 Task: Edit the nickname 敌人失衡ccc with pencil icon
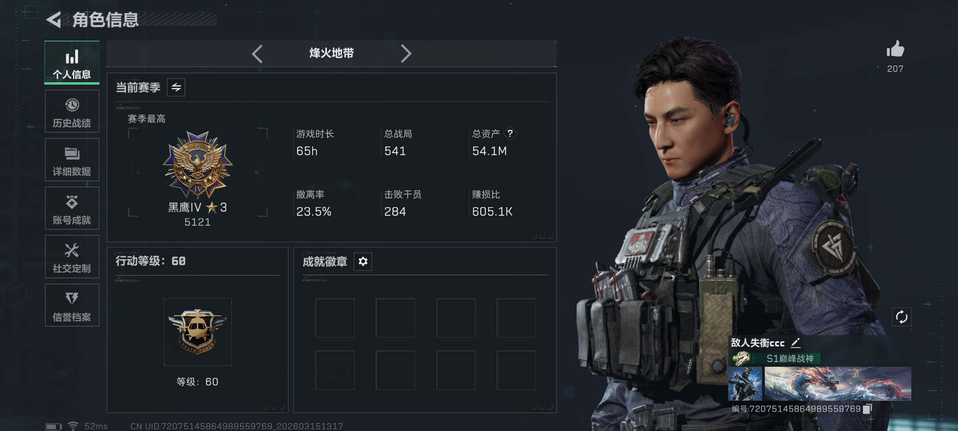pos(796,343)
